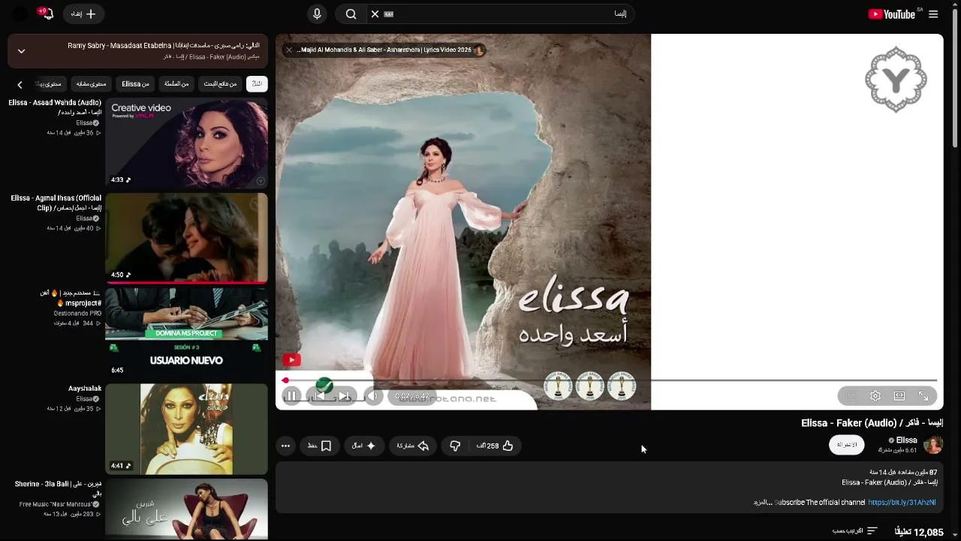The height and width of the screenshot is (541, 961).
Task: Open the Elissa - Agmal Ihsas clip thumbnail
Action: click(x=186, y=237)
